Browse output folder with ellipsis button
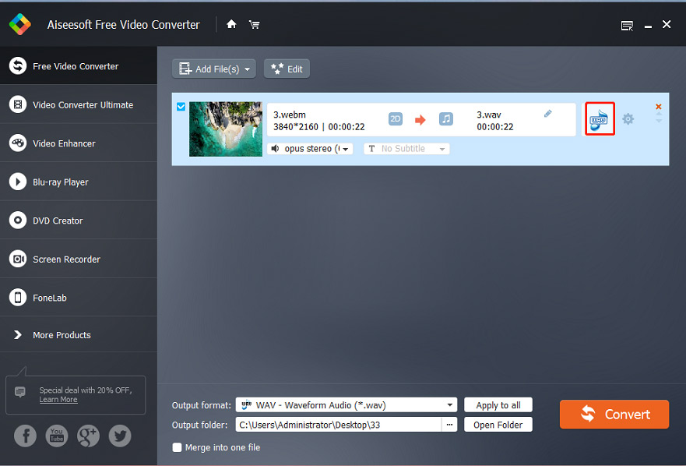This screenshot has height=466, width=686. [x=449, y=425]
